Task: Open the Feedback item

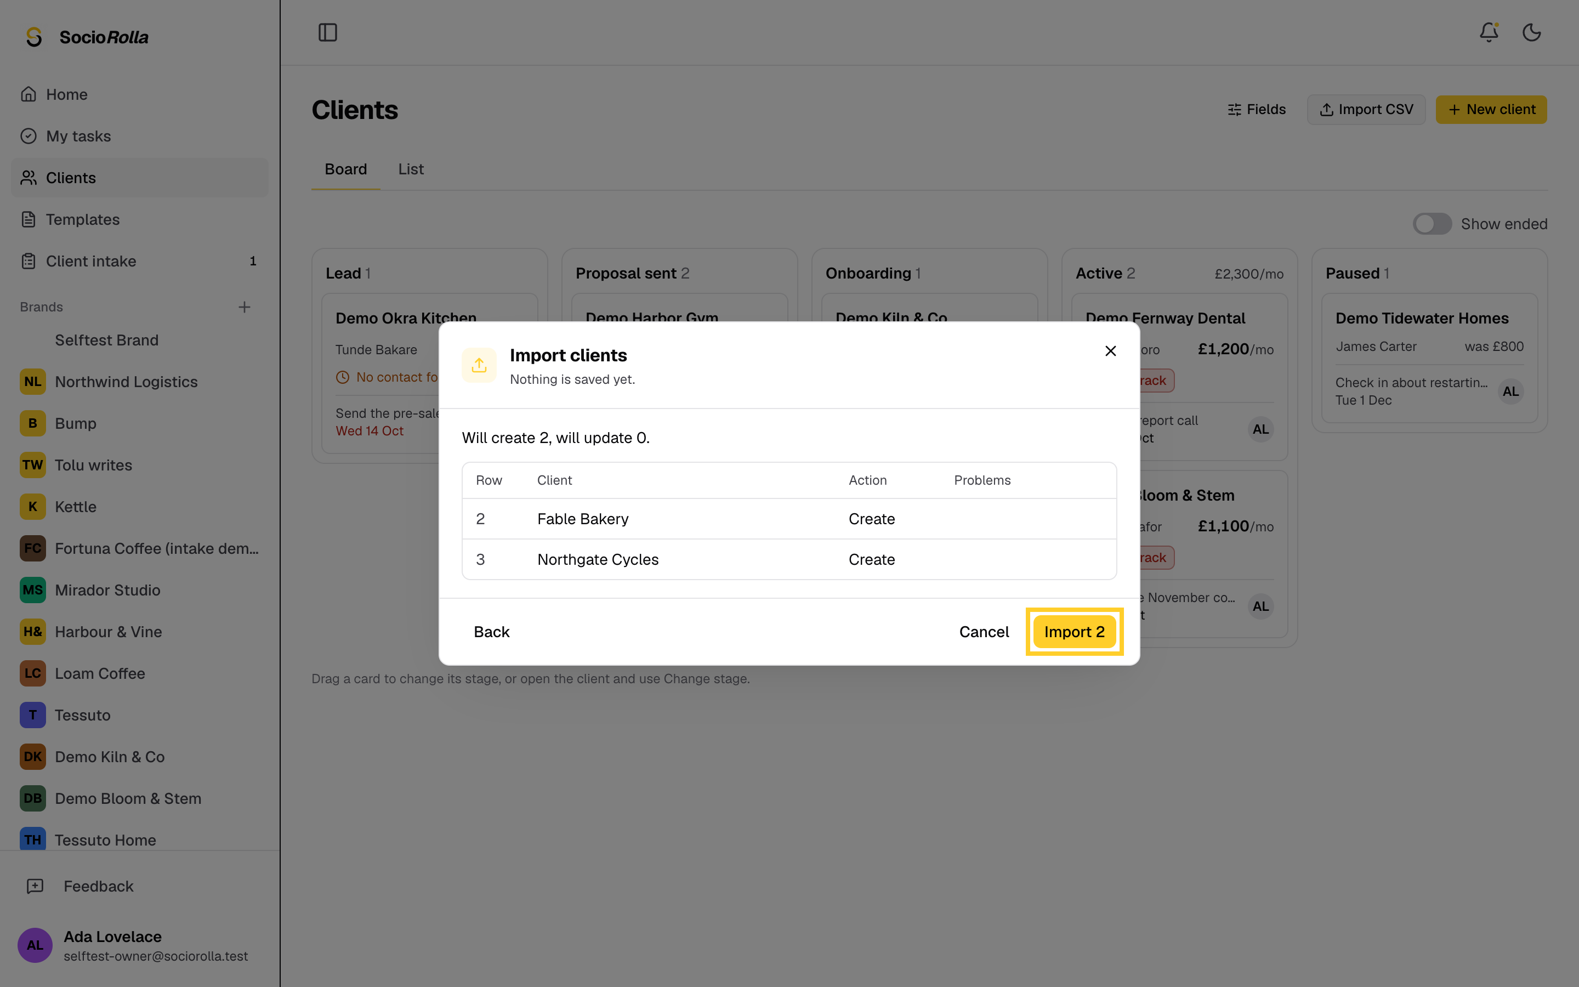Action: click(x=140, y=886)
